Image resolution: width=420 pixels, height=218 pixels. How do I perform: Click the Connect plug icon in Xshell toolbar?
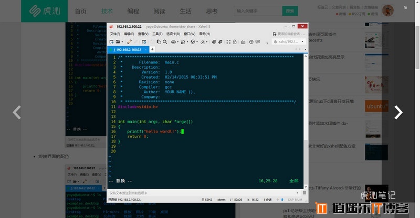click(129, 42)
